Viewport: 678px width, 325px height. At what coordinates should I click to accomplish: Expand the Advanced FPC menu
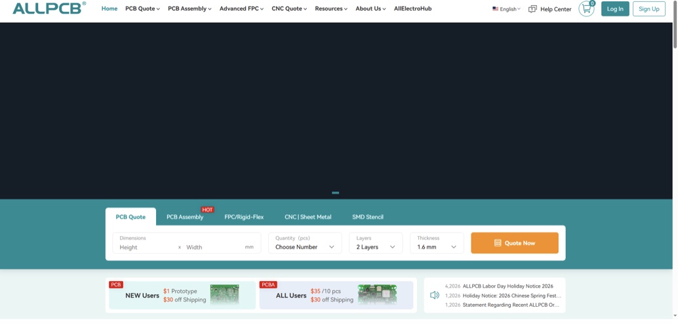pyautogui.click(x=242, y=9)
